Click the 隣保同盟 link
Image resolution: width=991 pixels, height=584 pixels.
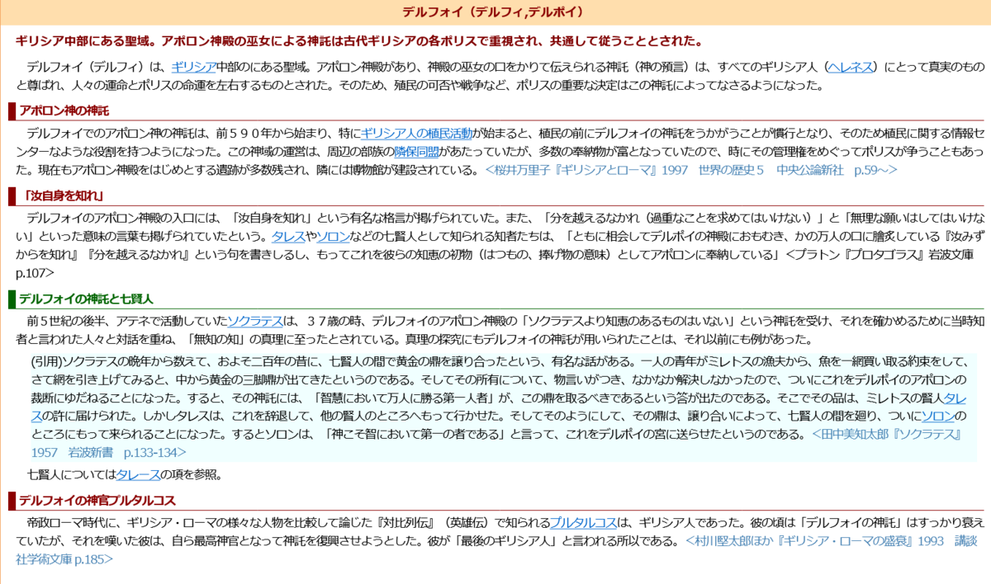(x=417, y=151)
